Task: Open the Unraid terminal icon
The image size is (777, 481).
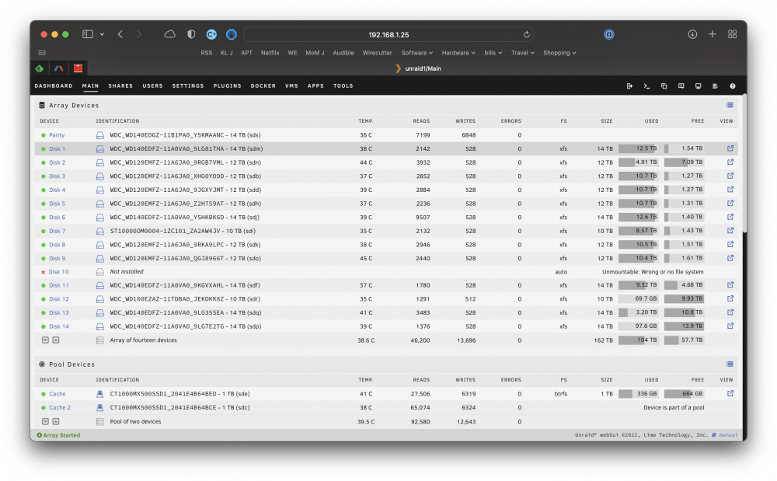Action: [646, 86]
